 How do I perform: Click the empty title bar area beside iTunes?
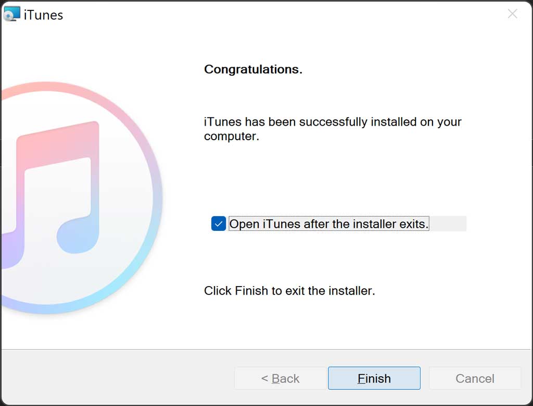pos(282,14)
